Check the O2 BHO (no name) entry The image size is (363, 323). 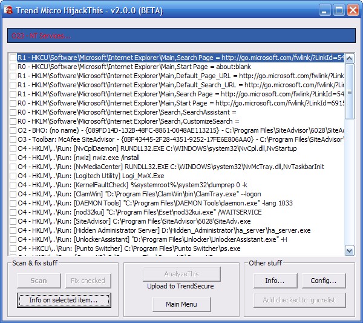tap(13, 130)
